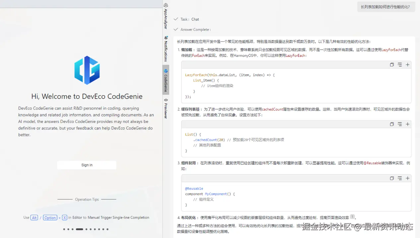
Task: Click plus icon on cachedCount code block
Action: click(x=408, y=124)
